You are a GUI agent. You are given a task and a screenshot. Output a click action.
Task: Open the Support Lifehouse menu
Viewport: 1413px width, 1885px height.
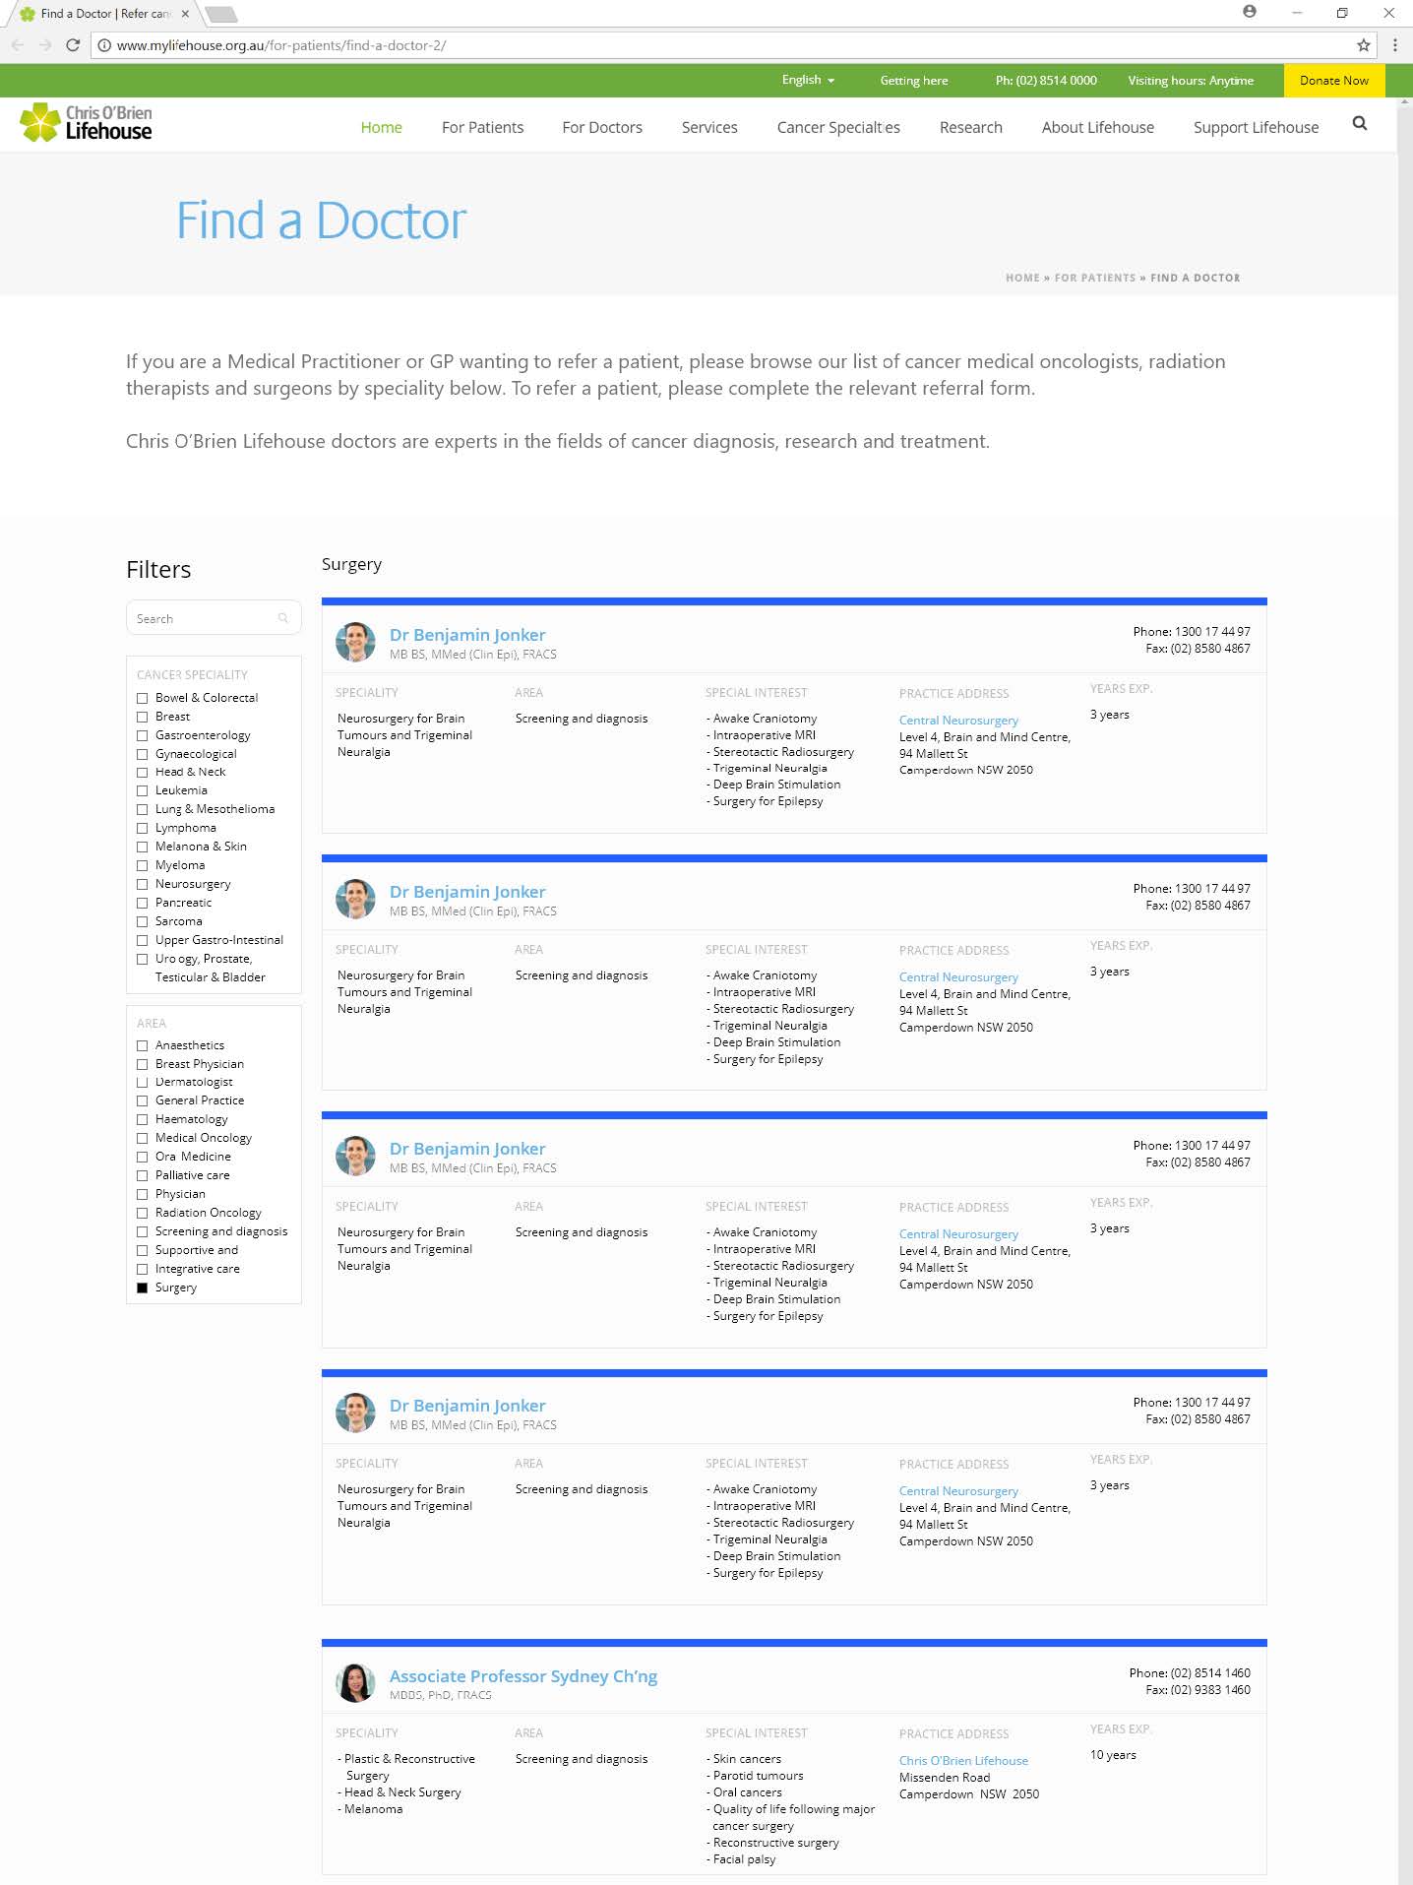point(1256,127)
